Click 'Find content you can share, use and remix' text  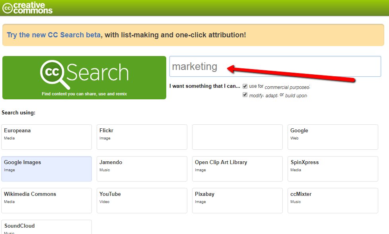point(84,94)
